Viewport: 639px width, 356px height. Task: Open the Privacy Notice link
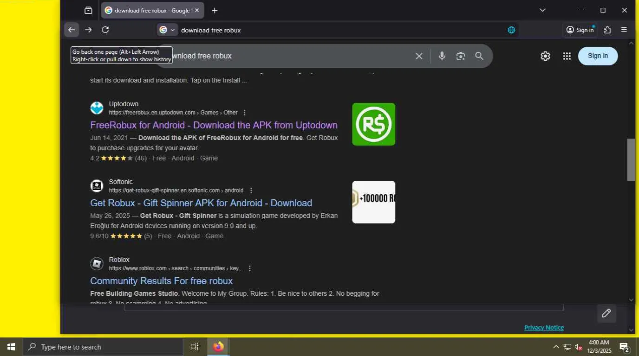click(544, 328)
